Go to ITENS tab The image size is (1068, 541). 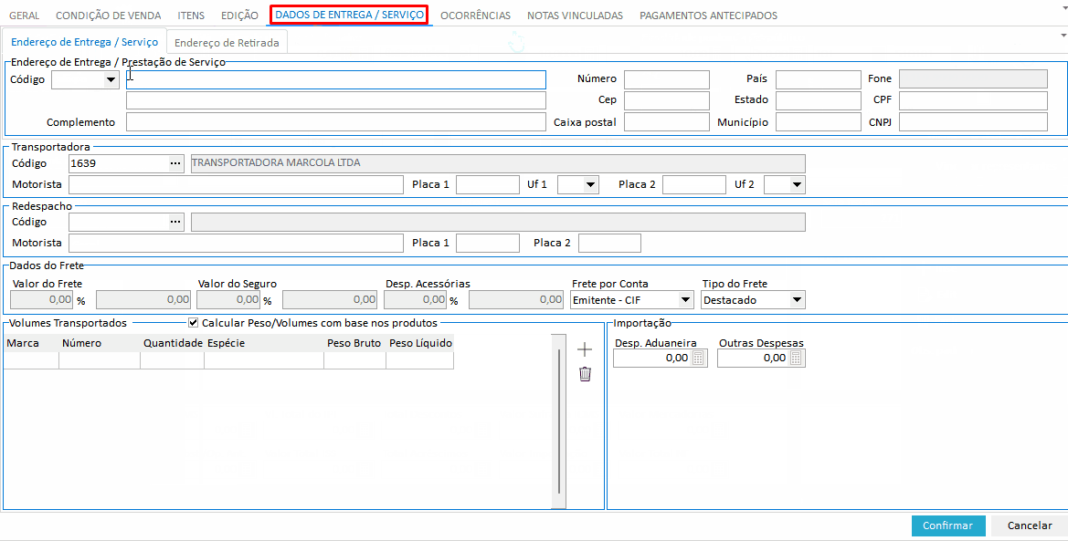pyautogui.click(x=191, y=15)
